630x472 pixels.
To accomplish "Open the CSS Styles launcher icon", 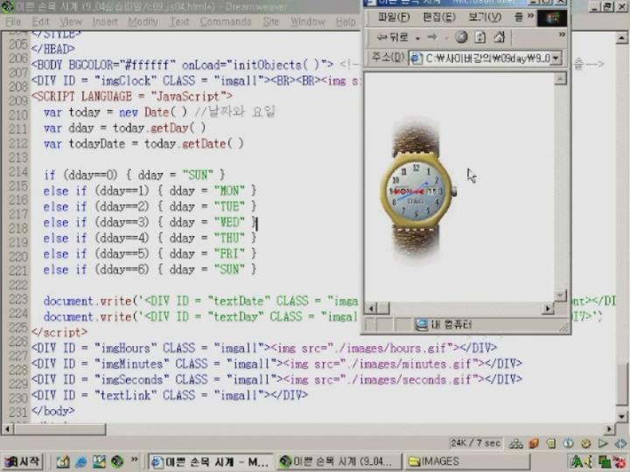I will click(568, 443).
